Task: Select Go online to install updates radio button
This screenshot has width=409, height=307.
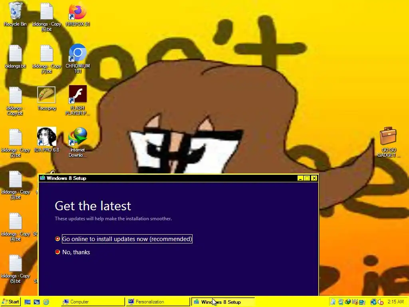Action: (58, 239)
